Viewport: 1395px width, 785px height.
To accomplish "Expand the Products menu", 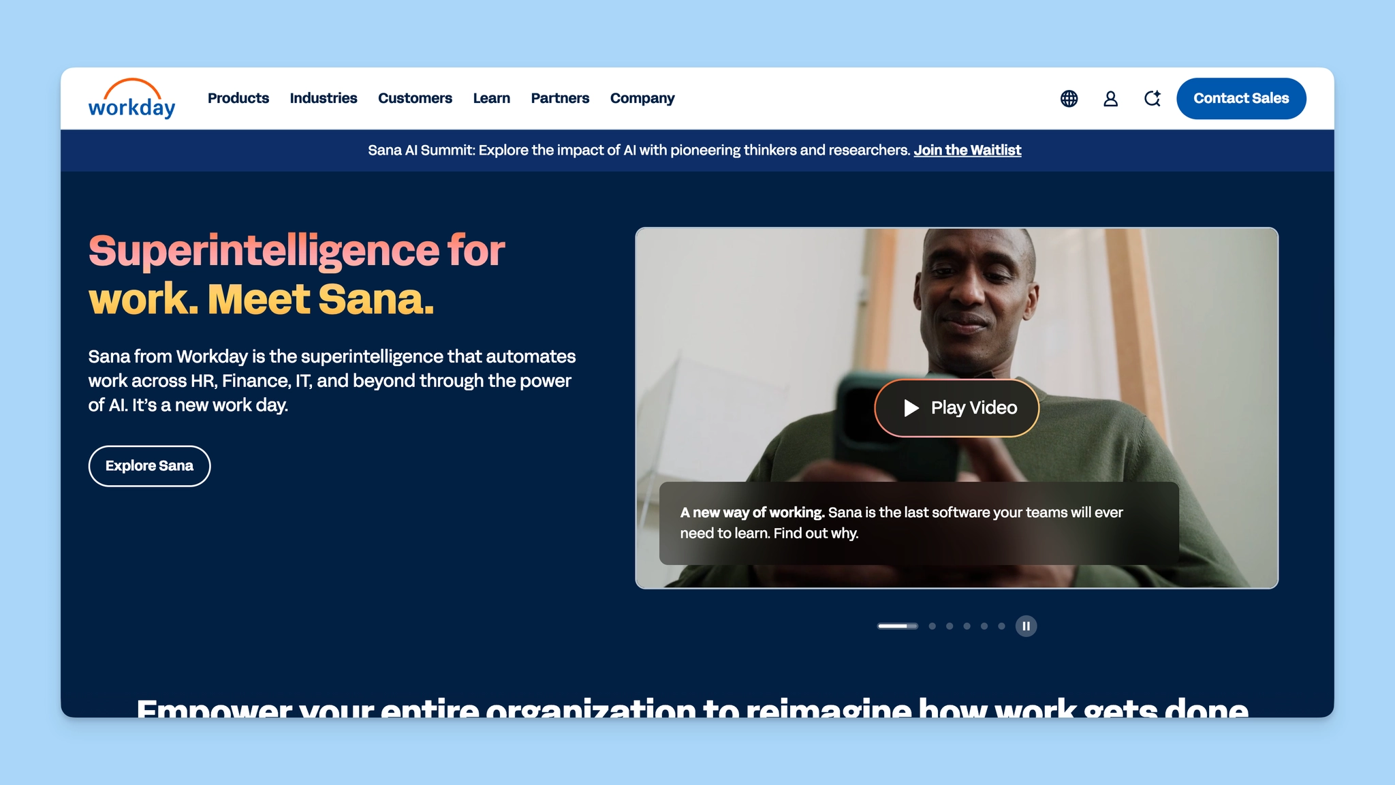I will (x=238, y=98).
